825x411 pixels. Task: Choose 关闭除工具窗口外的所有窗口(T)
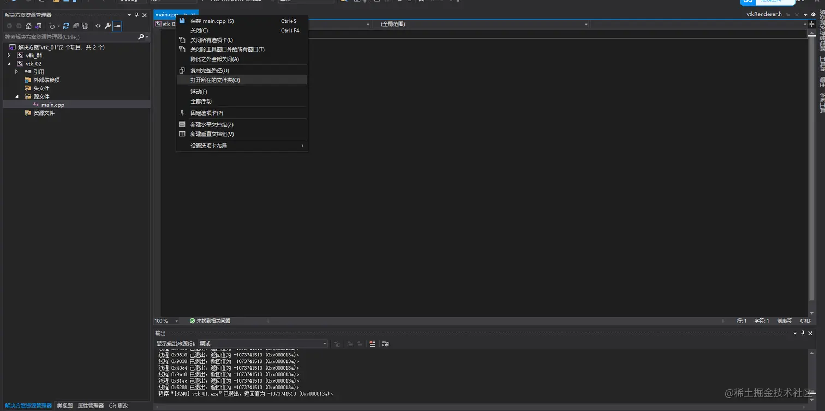(x=242, y=50)
